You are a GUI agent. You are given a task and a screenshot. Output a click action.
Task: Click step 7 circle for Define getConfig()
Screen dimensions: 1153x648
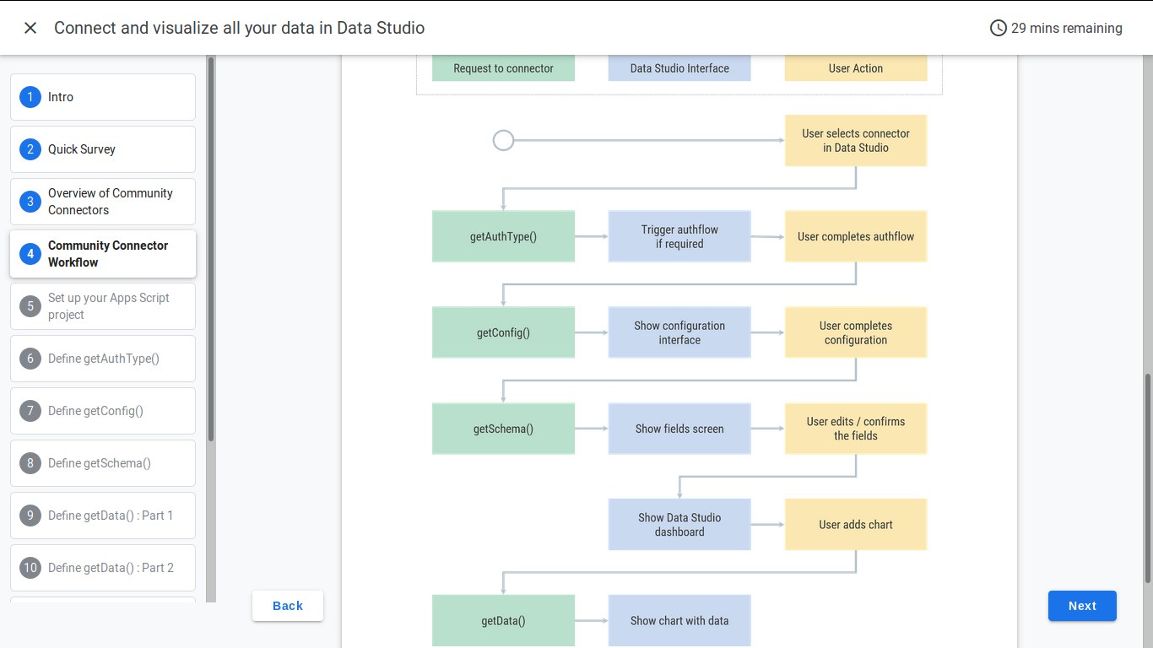(x=30, y=411)
